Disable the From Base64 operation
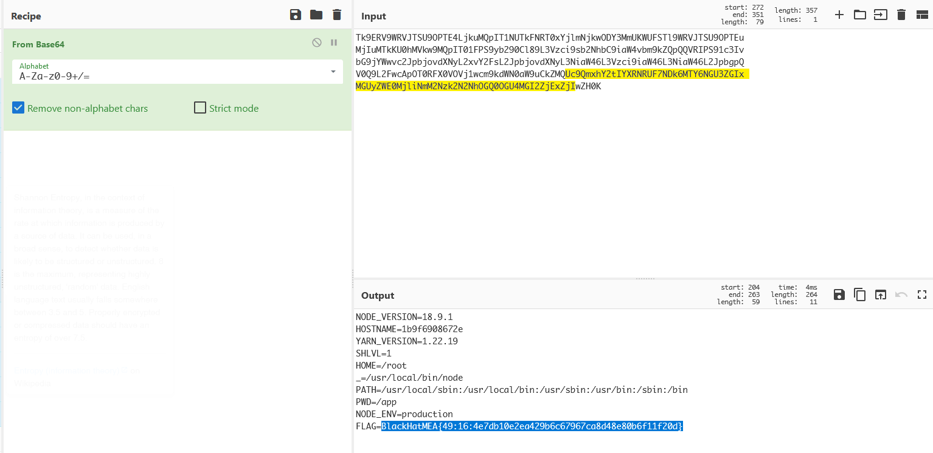Image resolution: width=933 pixels, height=453 pixels. coord(316,43)
